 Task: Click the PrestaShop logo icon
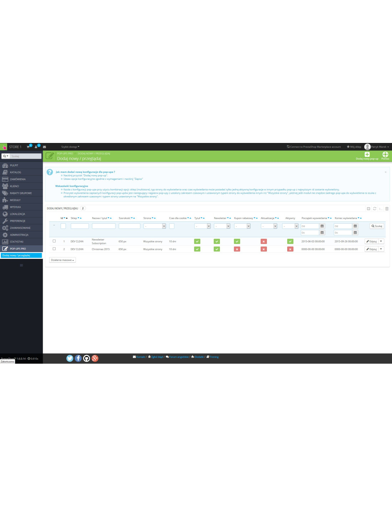[4, 147]
